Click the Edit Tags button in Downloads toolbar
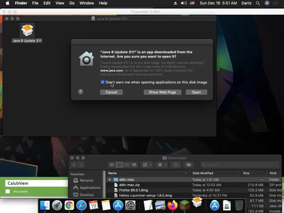Image resolution: width=284 pixels, height=213 pixels. coord(188,165)
